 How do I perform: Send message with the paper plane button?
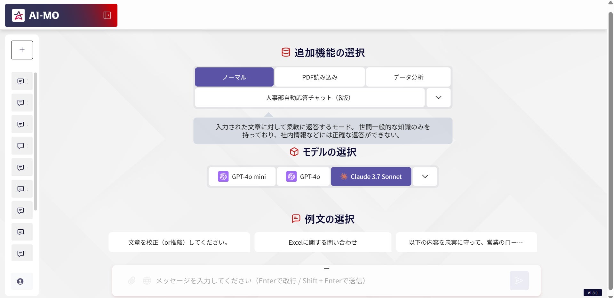pos(519,281)
